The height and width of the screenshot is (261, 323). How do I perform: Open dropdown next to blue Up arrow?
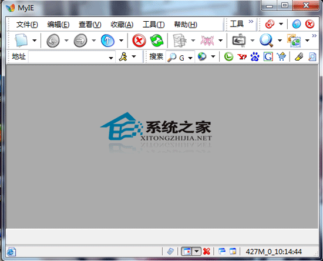pos(121,41)
